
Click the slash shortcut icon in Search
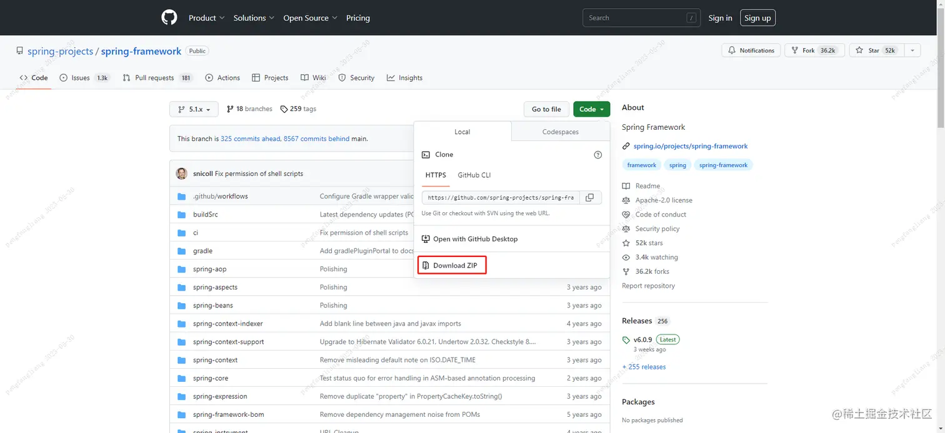(x=691, y=18)
